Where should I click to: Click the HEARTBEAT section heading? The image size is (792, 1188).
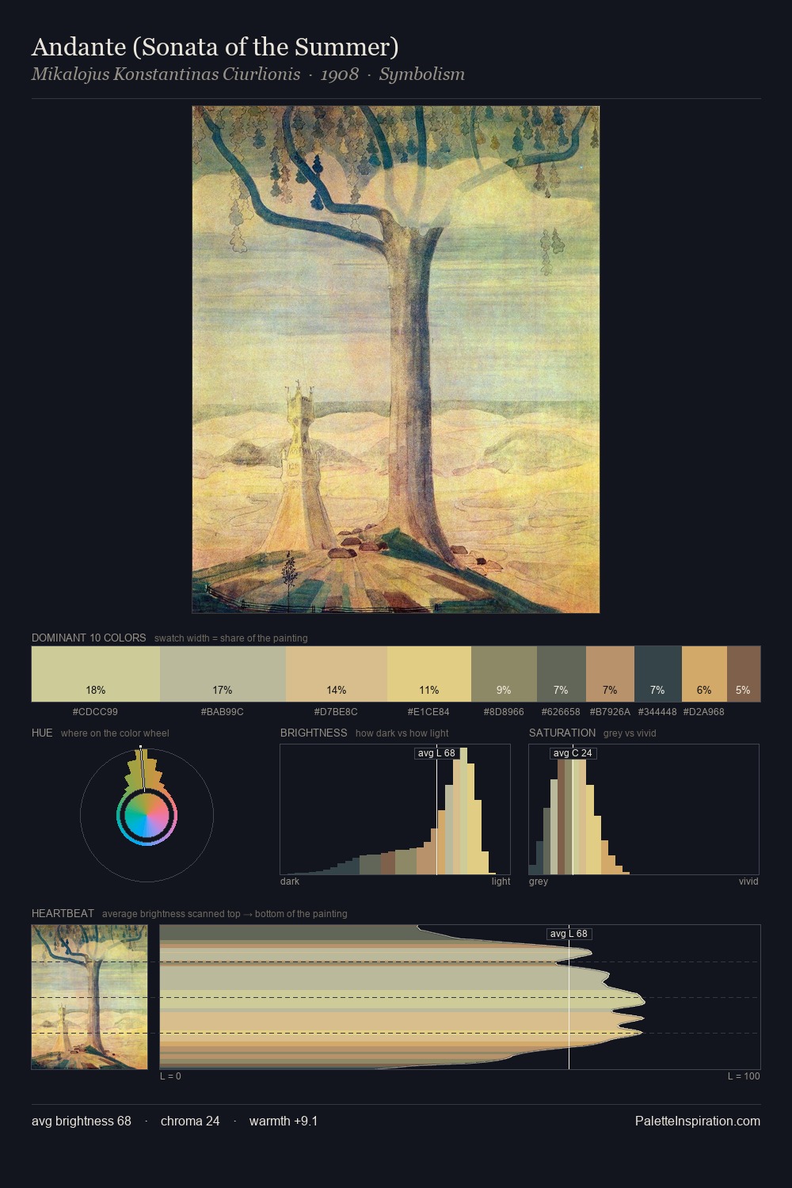click(x=63, y=913)
